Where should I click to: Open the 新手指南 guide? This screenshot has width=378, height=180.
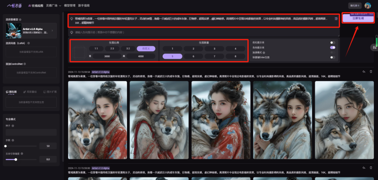[84, 6]
